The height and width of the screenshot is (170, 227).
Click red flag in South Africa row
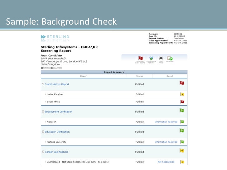pos(182,102)
